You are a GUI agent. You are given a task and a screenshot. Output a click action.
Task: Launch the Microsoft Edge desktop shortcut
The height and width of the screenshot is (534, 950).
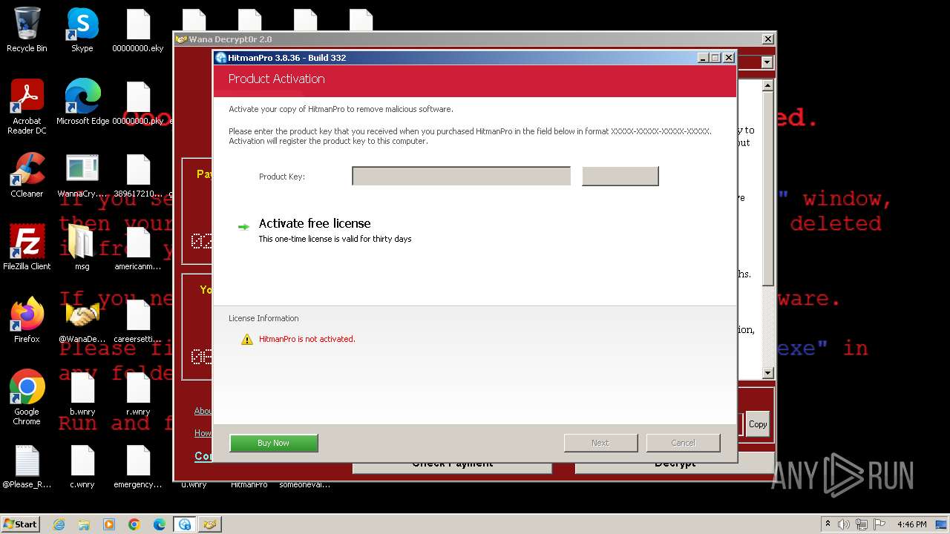[x=82, y=102]
